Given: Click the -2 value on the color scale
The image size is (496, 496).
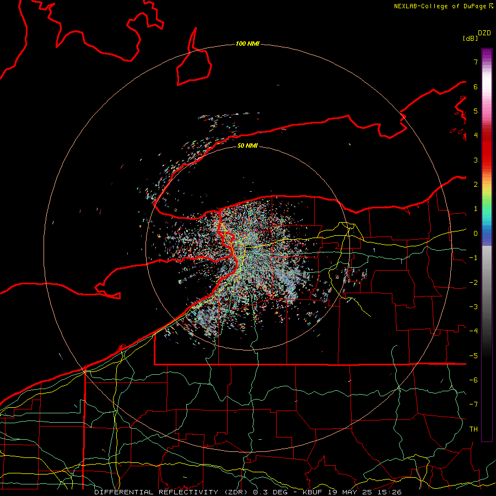Looking at the screenshot, I should [473, 283].
